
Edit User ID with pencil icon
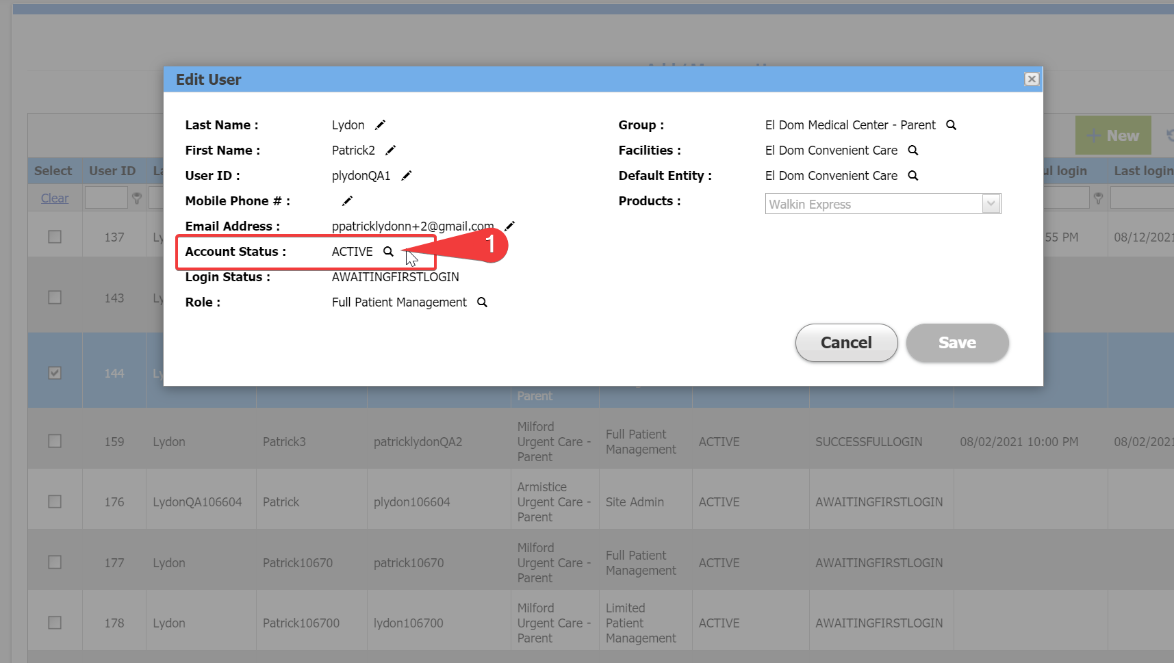pyautogui.click(x=406, y=175)
